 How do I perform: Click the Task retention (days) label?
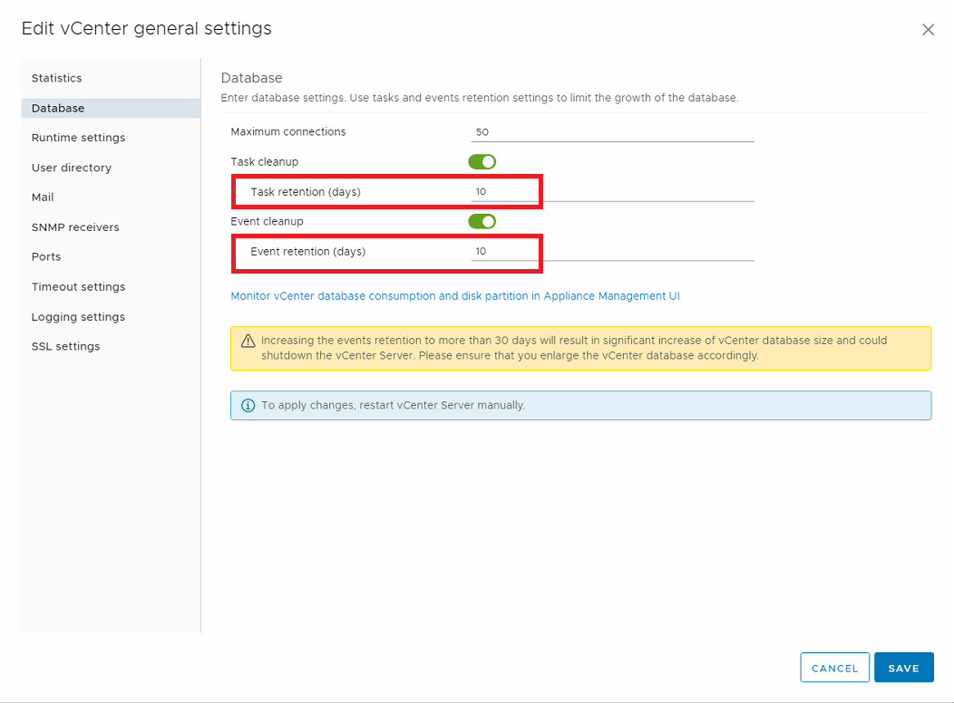[306, 192]
